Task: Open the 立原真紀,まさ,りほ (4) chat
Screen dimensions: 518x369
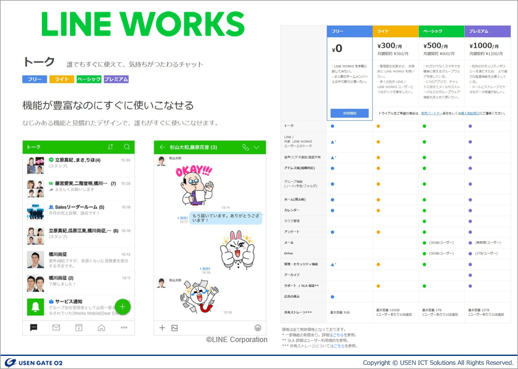Action: coord(78,165)
